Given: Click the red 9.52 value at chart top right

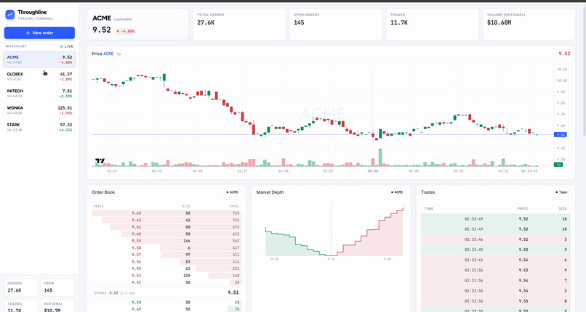Looking at the screenshot, I should (564, 54).
